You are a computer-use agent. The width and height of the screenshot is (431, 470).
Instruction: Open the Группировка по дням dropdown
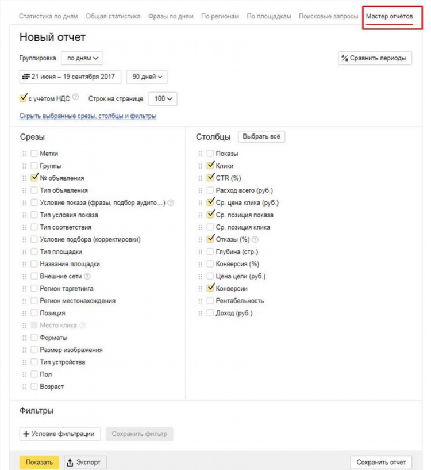pyautogui.click(x=82, y=58)
